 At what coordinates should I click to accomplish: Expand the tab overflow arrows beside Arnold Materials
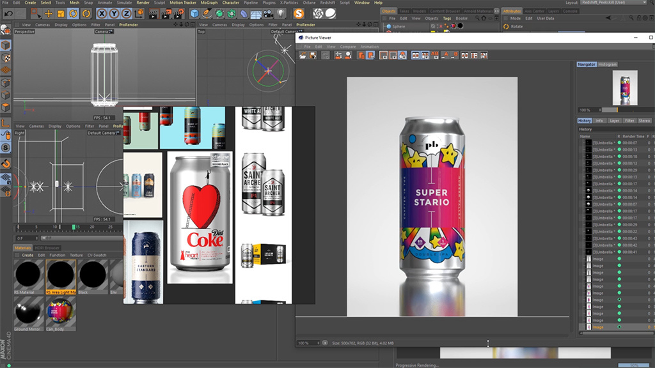[496, 11]
